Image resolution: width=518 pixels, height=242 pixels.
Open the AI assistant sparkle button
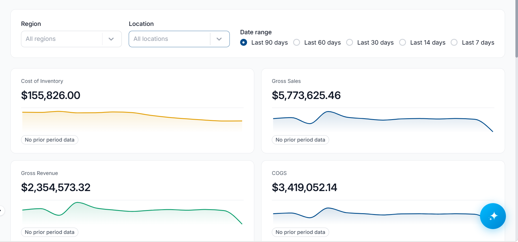493,216
